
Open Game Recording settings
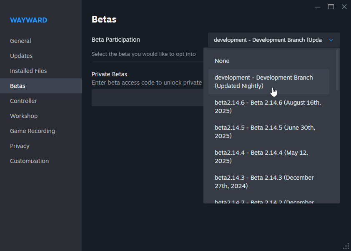tap(33, 131)
